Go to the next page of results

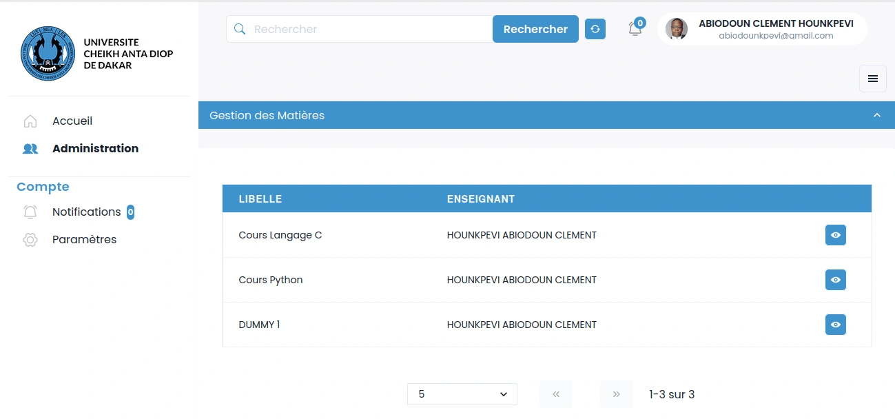pyautogui.click(x=617, y=394)
